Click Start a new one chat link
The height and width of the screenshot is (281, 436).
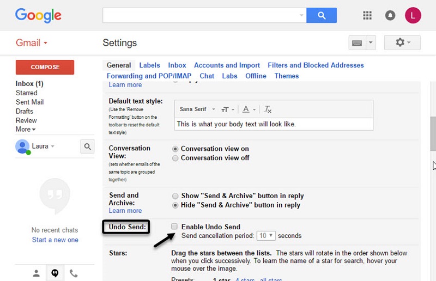pos(55,240)
